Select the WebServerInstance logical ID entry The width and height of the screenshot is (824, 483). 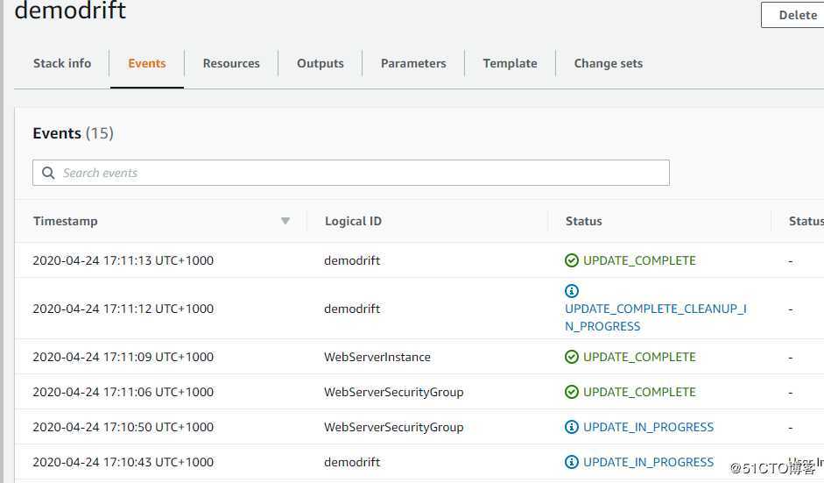click(x=377, y=357)
